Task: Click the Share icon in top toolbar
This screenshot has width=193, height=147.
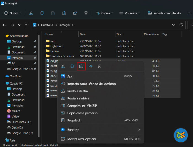Action: click(75, 13)
